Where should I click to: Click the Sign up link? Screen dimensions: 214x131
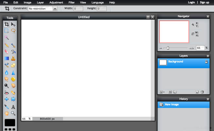[205, 2]
